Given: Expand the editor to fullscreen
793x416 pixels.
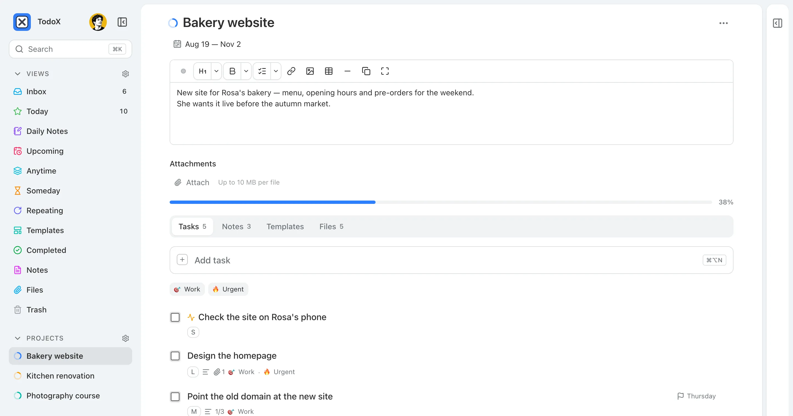Looking at the screenshot, I should pyautogui.click(x=385, y=71).
